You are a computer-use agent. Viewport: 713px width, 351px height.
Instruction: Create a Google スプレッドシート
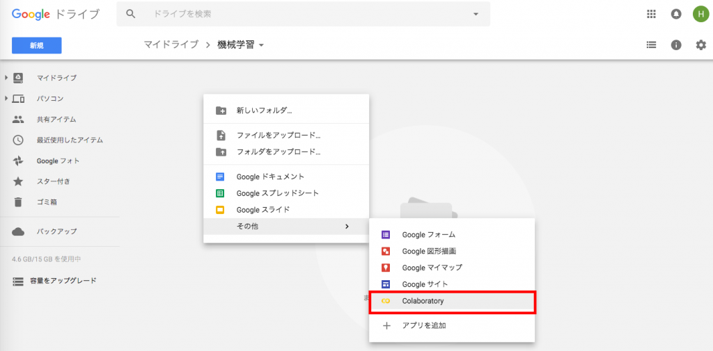pyautogui.click(x=286, y=193)
